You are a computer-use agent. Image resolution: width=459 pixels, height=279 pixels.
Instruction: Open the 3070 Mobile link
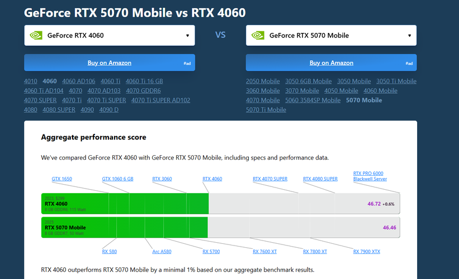pyautogui.click(x=302, y=90)
